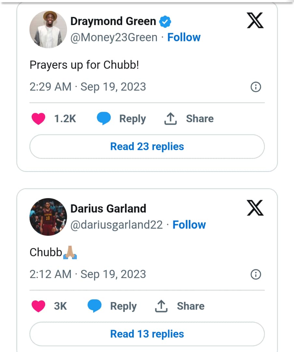Follow Draymond Green
294x352 pixels.
[184, 37]
